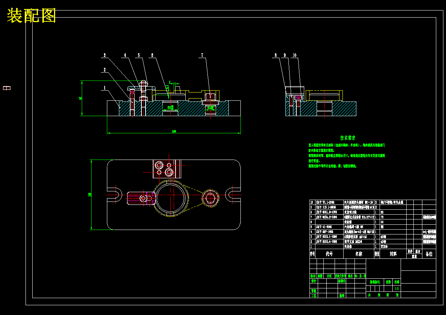Click part callout number 9 in side view
The width and height of the screenshot is (446, 315).
[x=285, y=55]
